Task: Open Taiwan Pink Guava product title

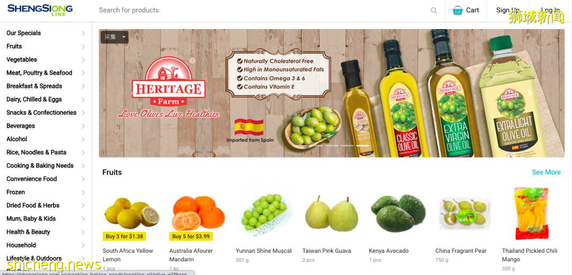Action: click(x=326, y=251)
